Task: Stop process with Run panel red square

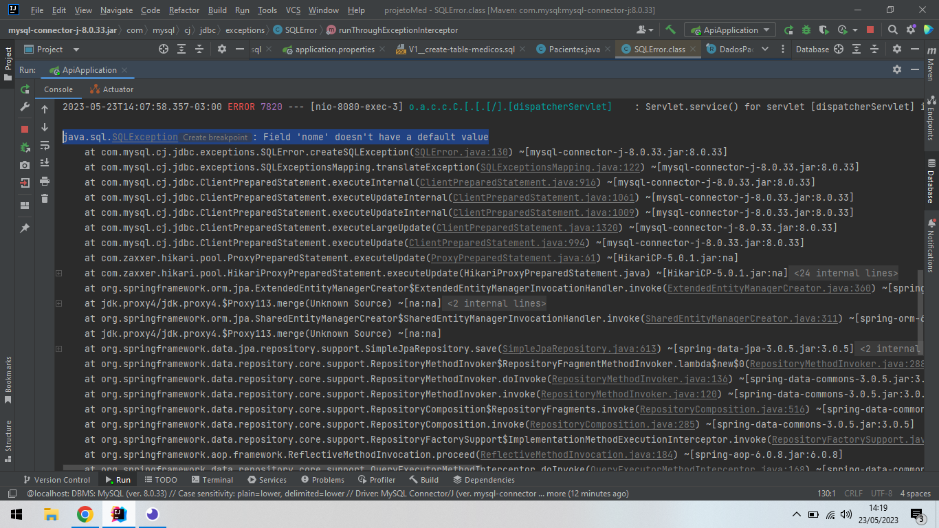Action: (x=25, y=129)
